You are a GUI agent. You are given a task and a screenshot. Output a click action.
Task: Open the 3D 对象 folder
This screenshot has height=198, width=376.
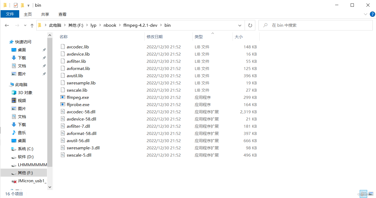click(x=25, y=92)
